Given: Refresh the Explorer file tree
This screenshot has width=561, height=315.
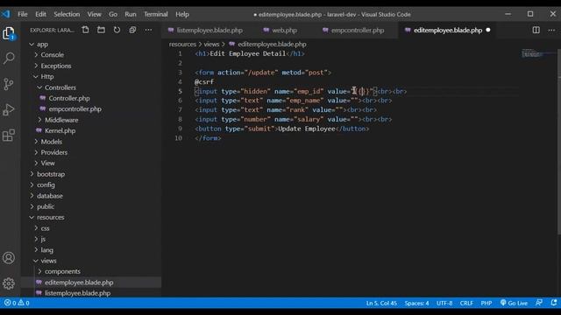Looking at the screenshot, I should [117, 30].
